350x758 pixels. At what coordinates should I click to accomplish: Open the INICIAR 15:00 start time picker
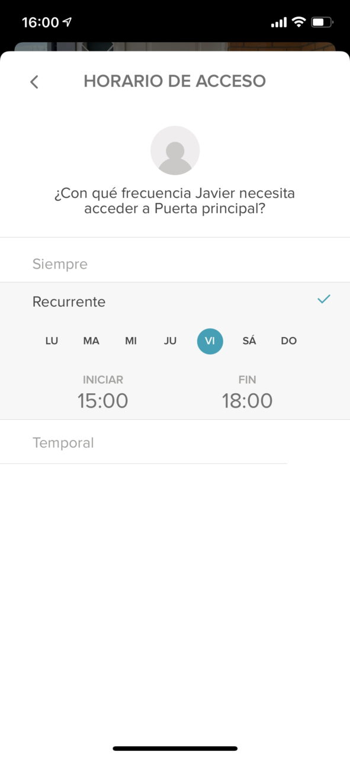pyautogui.click(x=102, y=393)
